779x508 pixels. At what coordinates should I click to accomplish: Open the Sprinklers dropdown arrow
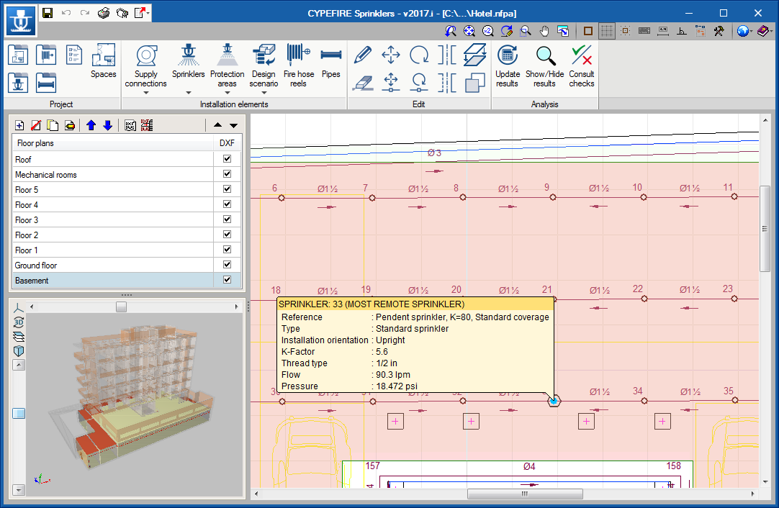click(x=189, y=93)
